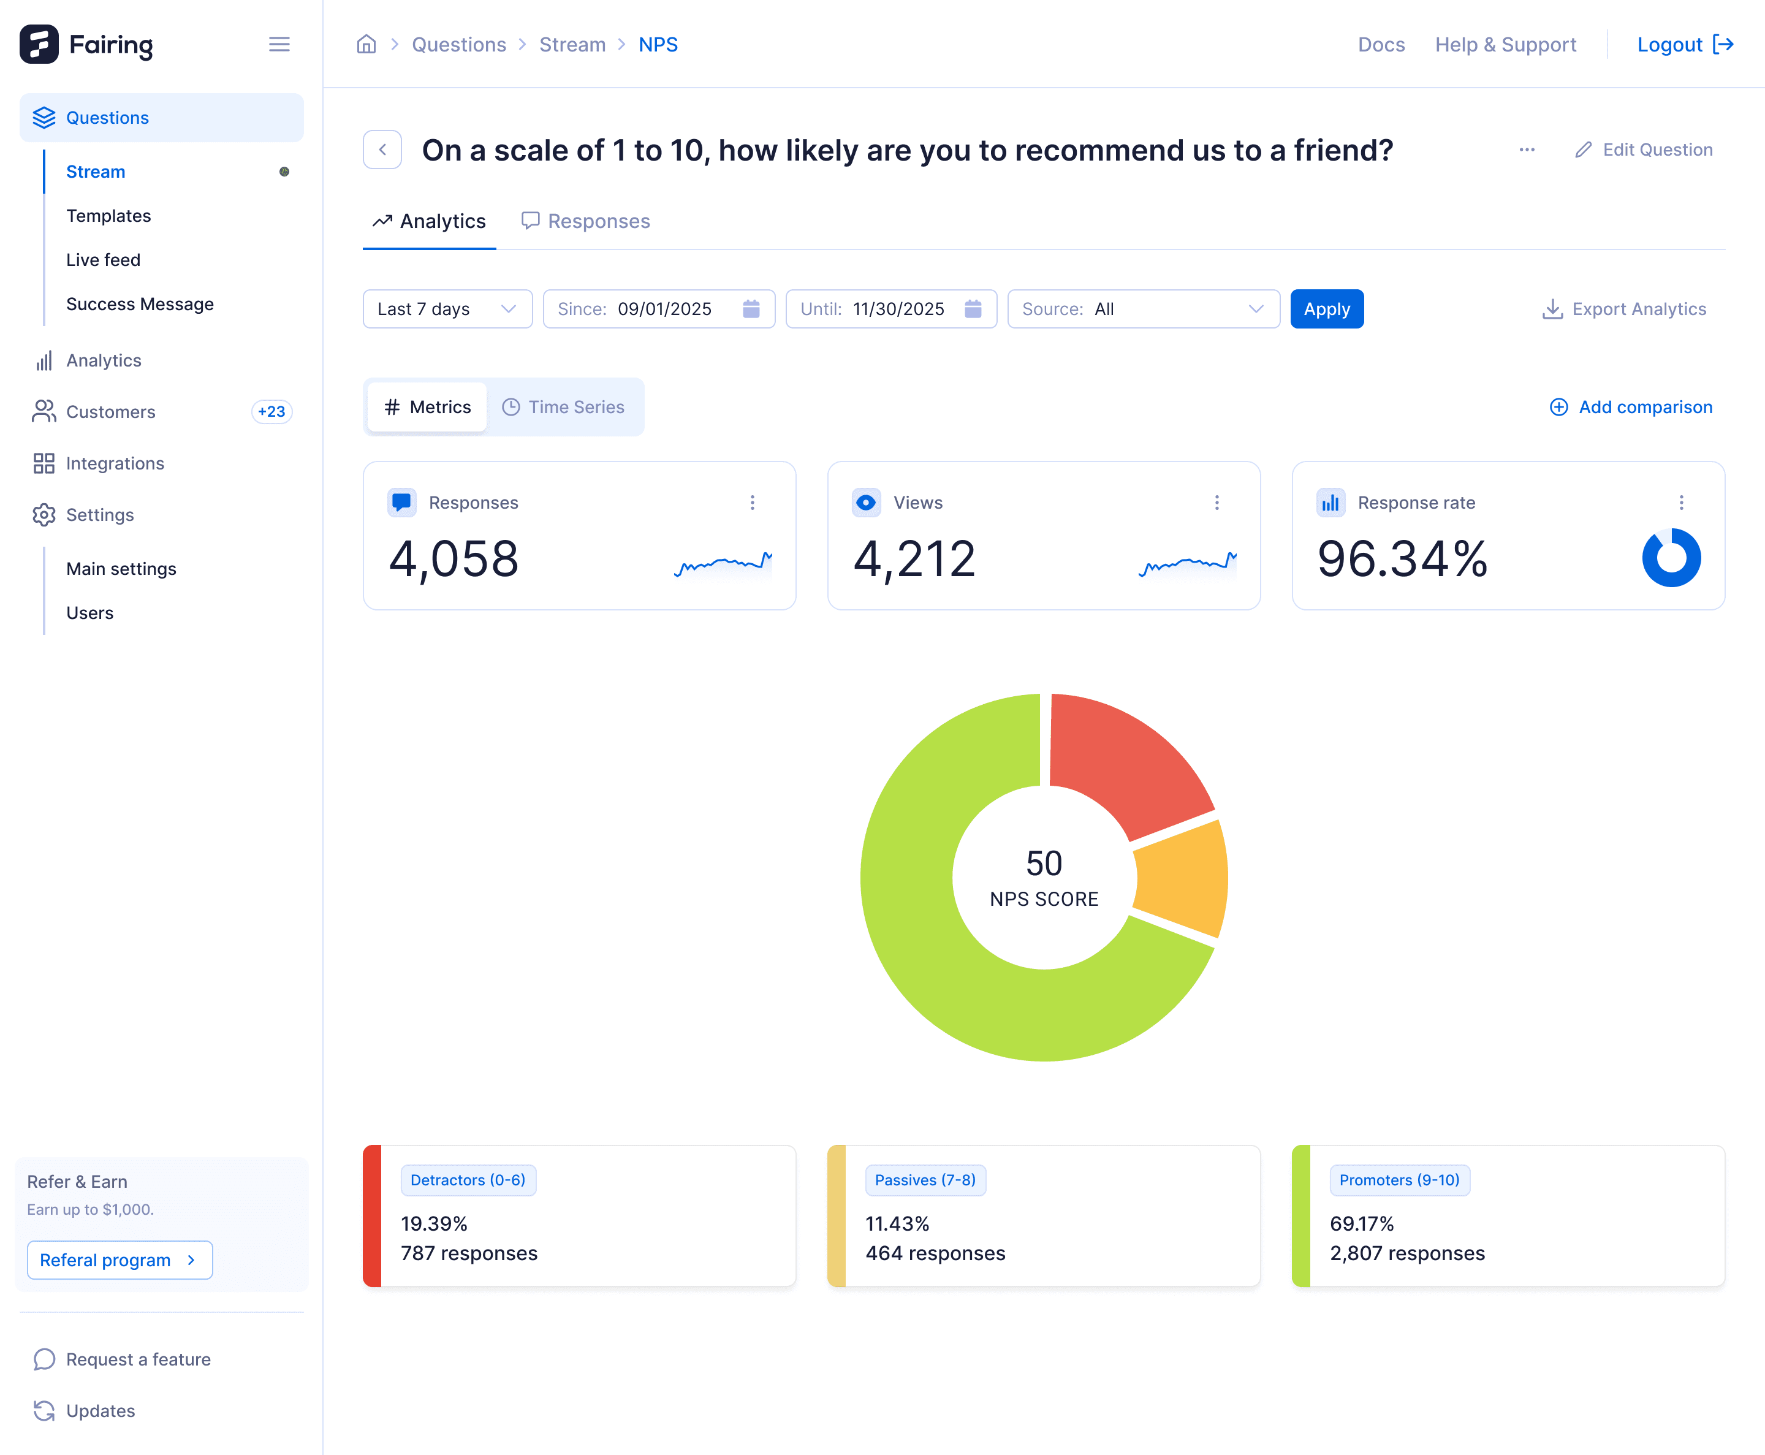Select the Metrics view toggle
This screenshot has height=1455, width=1765.
tap(427, 408)
